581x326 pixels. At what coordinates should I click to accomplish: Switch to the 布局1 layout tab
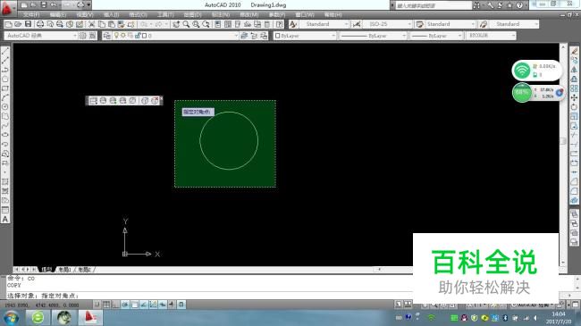click(x=64, y=270)
